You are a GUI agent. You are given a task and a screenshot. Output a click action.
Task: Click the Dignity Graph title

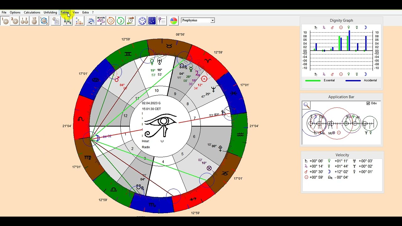point(341,20)
